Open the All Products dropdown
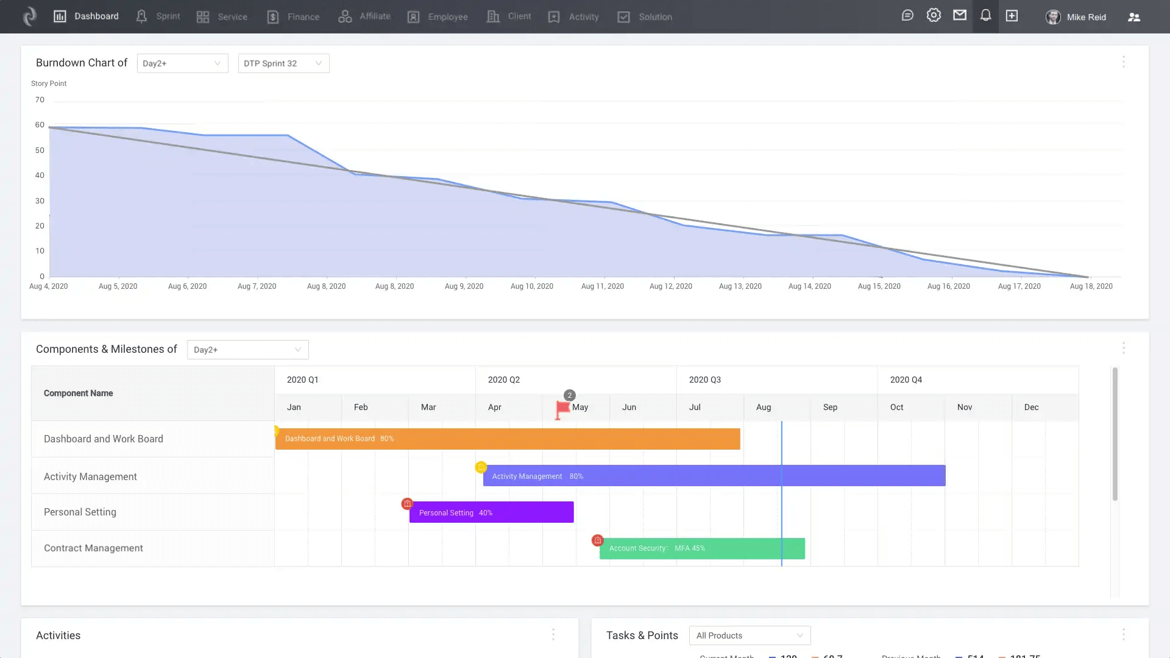Screen dimensions: 1170x658 750,635
